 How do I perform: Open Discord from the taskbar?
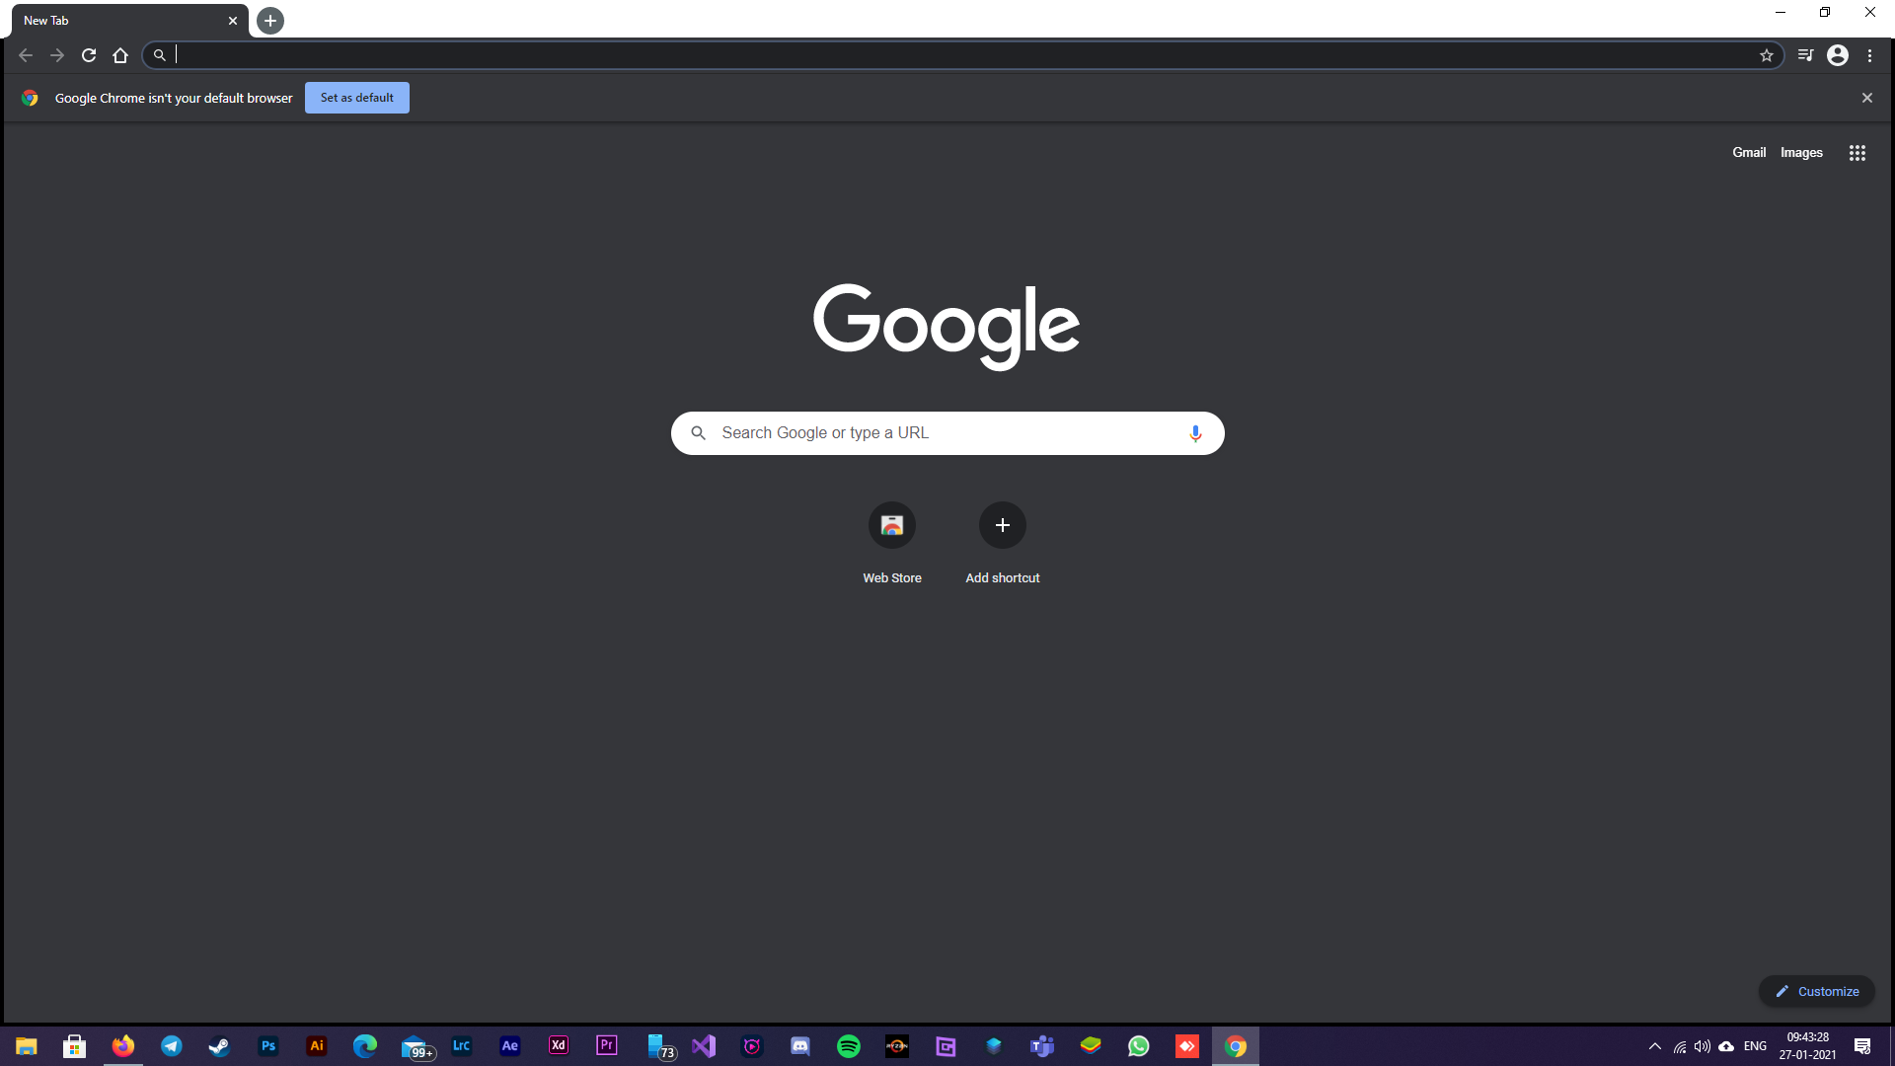(800, 1046)
